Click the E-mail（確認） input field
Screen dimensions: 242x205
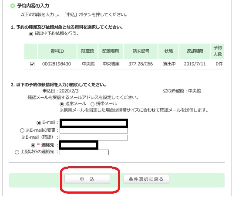tap(94, 137)
